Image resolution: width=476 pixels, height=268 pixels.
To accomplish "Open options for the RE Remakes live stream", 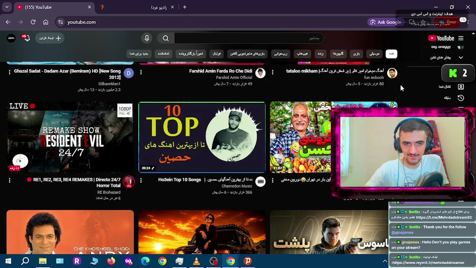I will pyautogui.click(x=10, y=181).
